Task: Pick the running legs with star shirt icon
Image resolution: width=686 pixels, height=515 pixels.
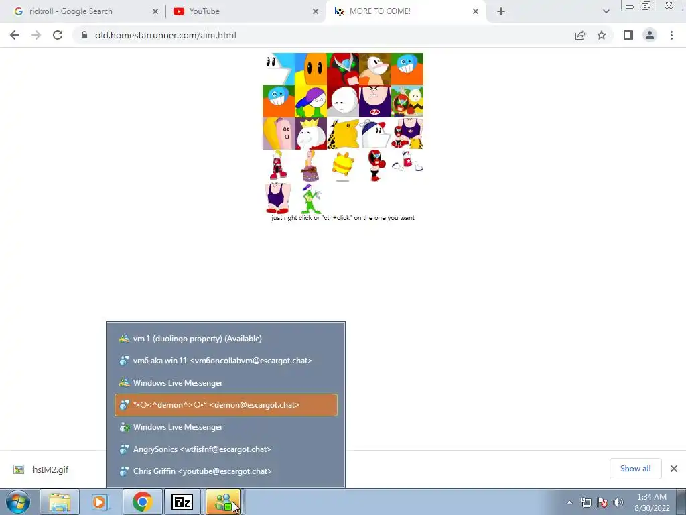Action: (407, 162)
